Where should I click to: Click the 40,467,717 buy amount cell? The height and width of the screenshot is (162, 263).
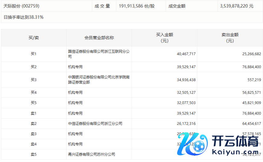[x=186, y=54]
